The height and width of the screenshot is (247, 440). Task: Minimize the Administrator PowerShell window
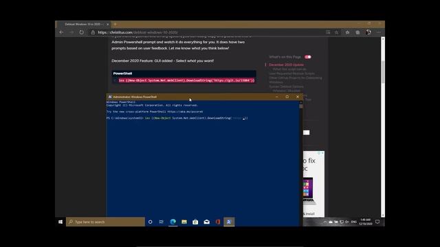[x=276, y=97]
